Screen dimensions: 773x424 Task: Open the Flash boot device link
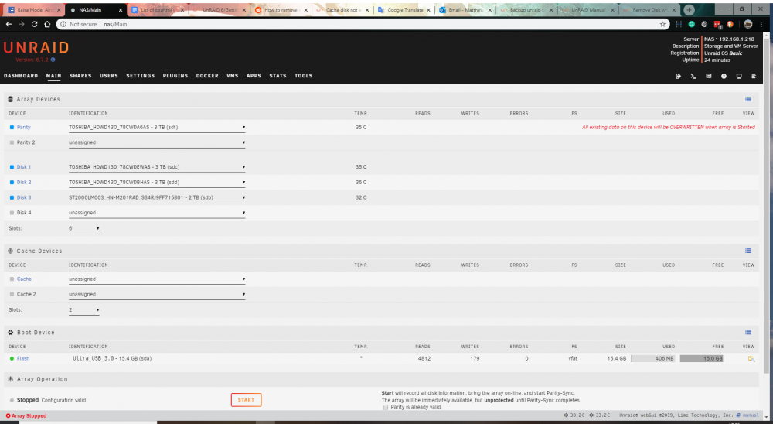[23, 359]
